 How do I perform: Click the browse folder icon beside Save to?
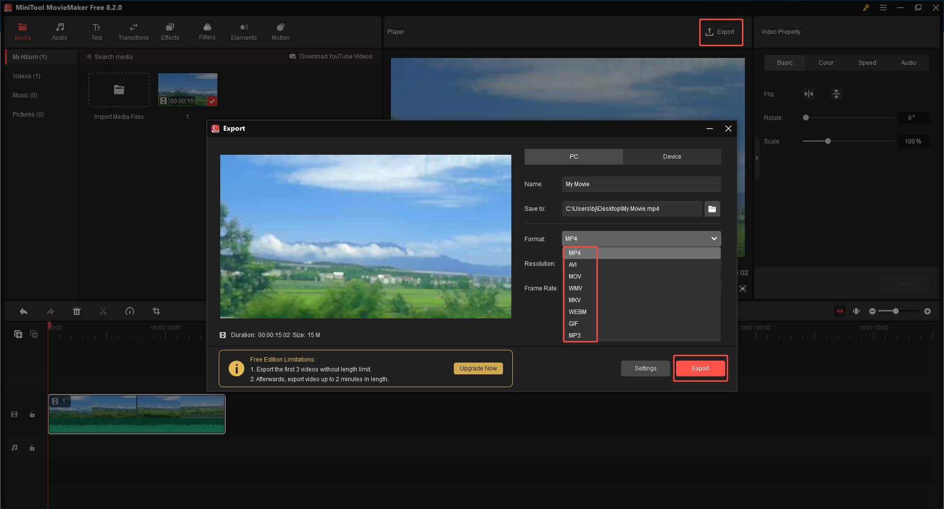point(712,209)
